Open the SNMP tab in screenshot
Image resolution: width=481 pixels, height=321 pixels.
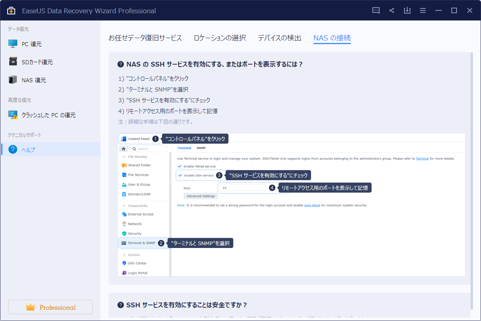[x=201, y=148]
